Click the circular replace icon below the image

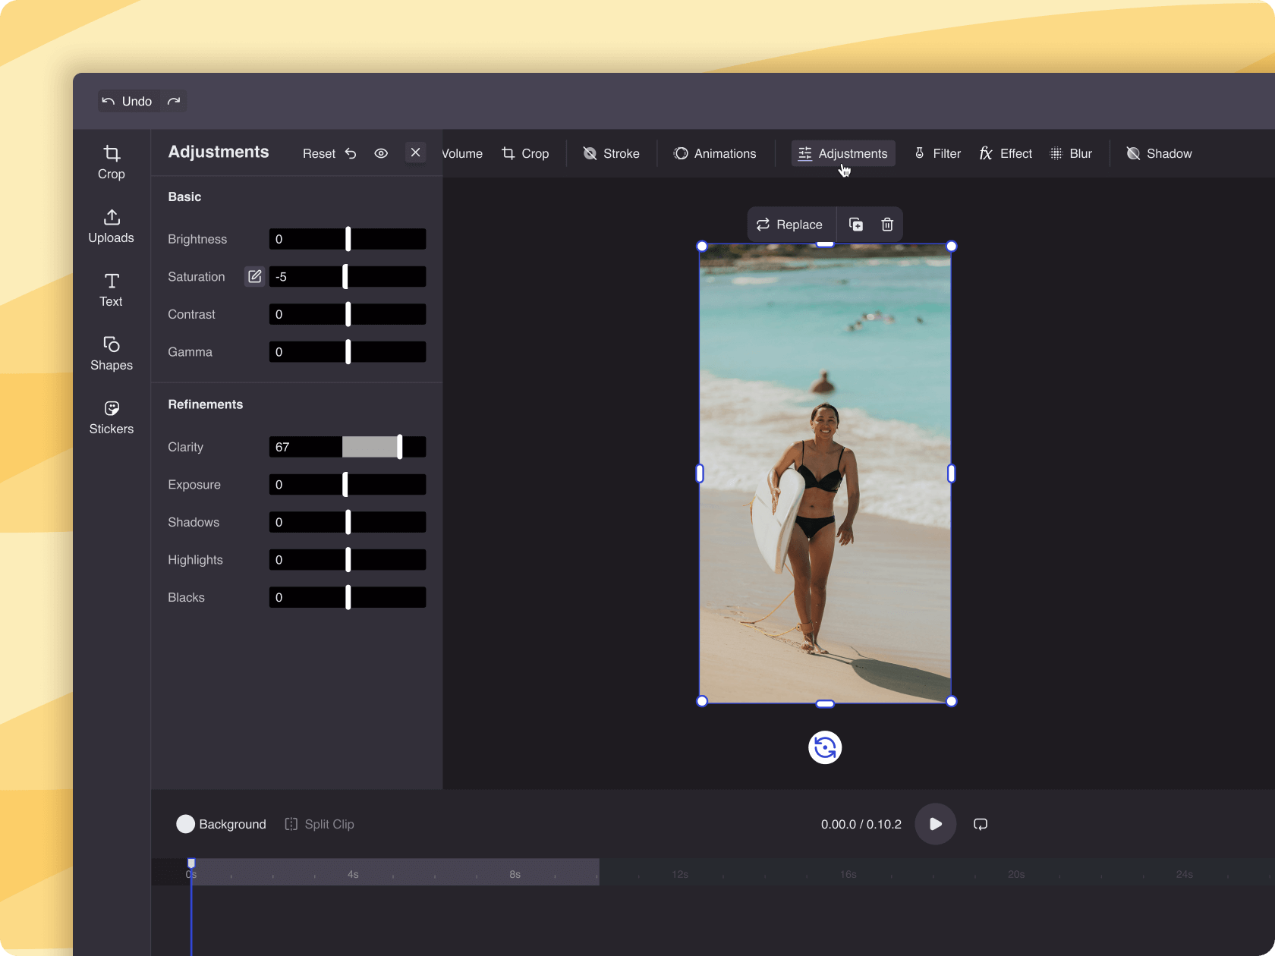824,747
